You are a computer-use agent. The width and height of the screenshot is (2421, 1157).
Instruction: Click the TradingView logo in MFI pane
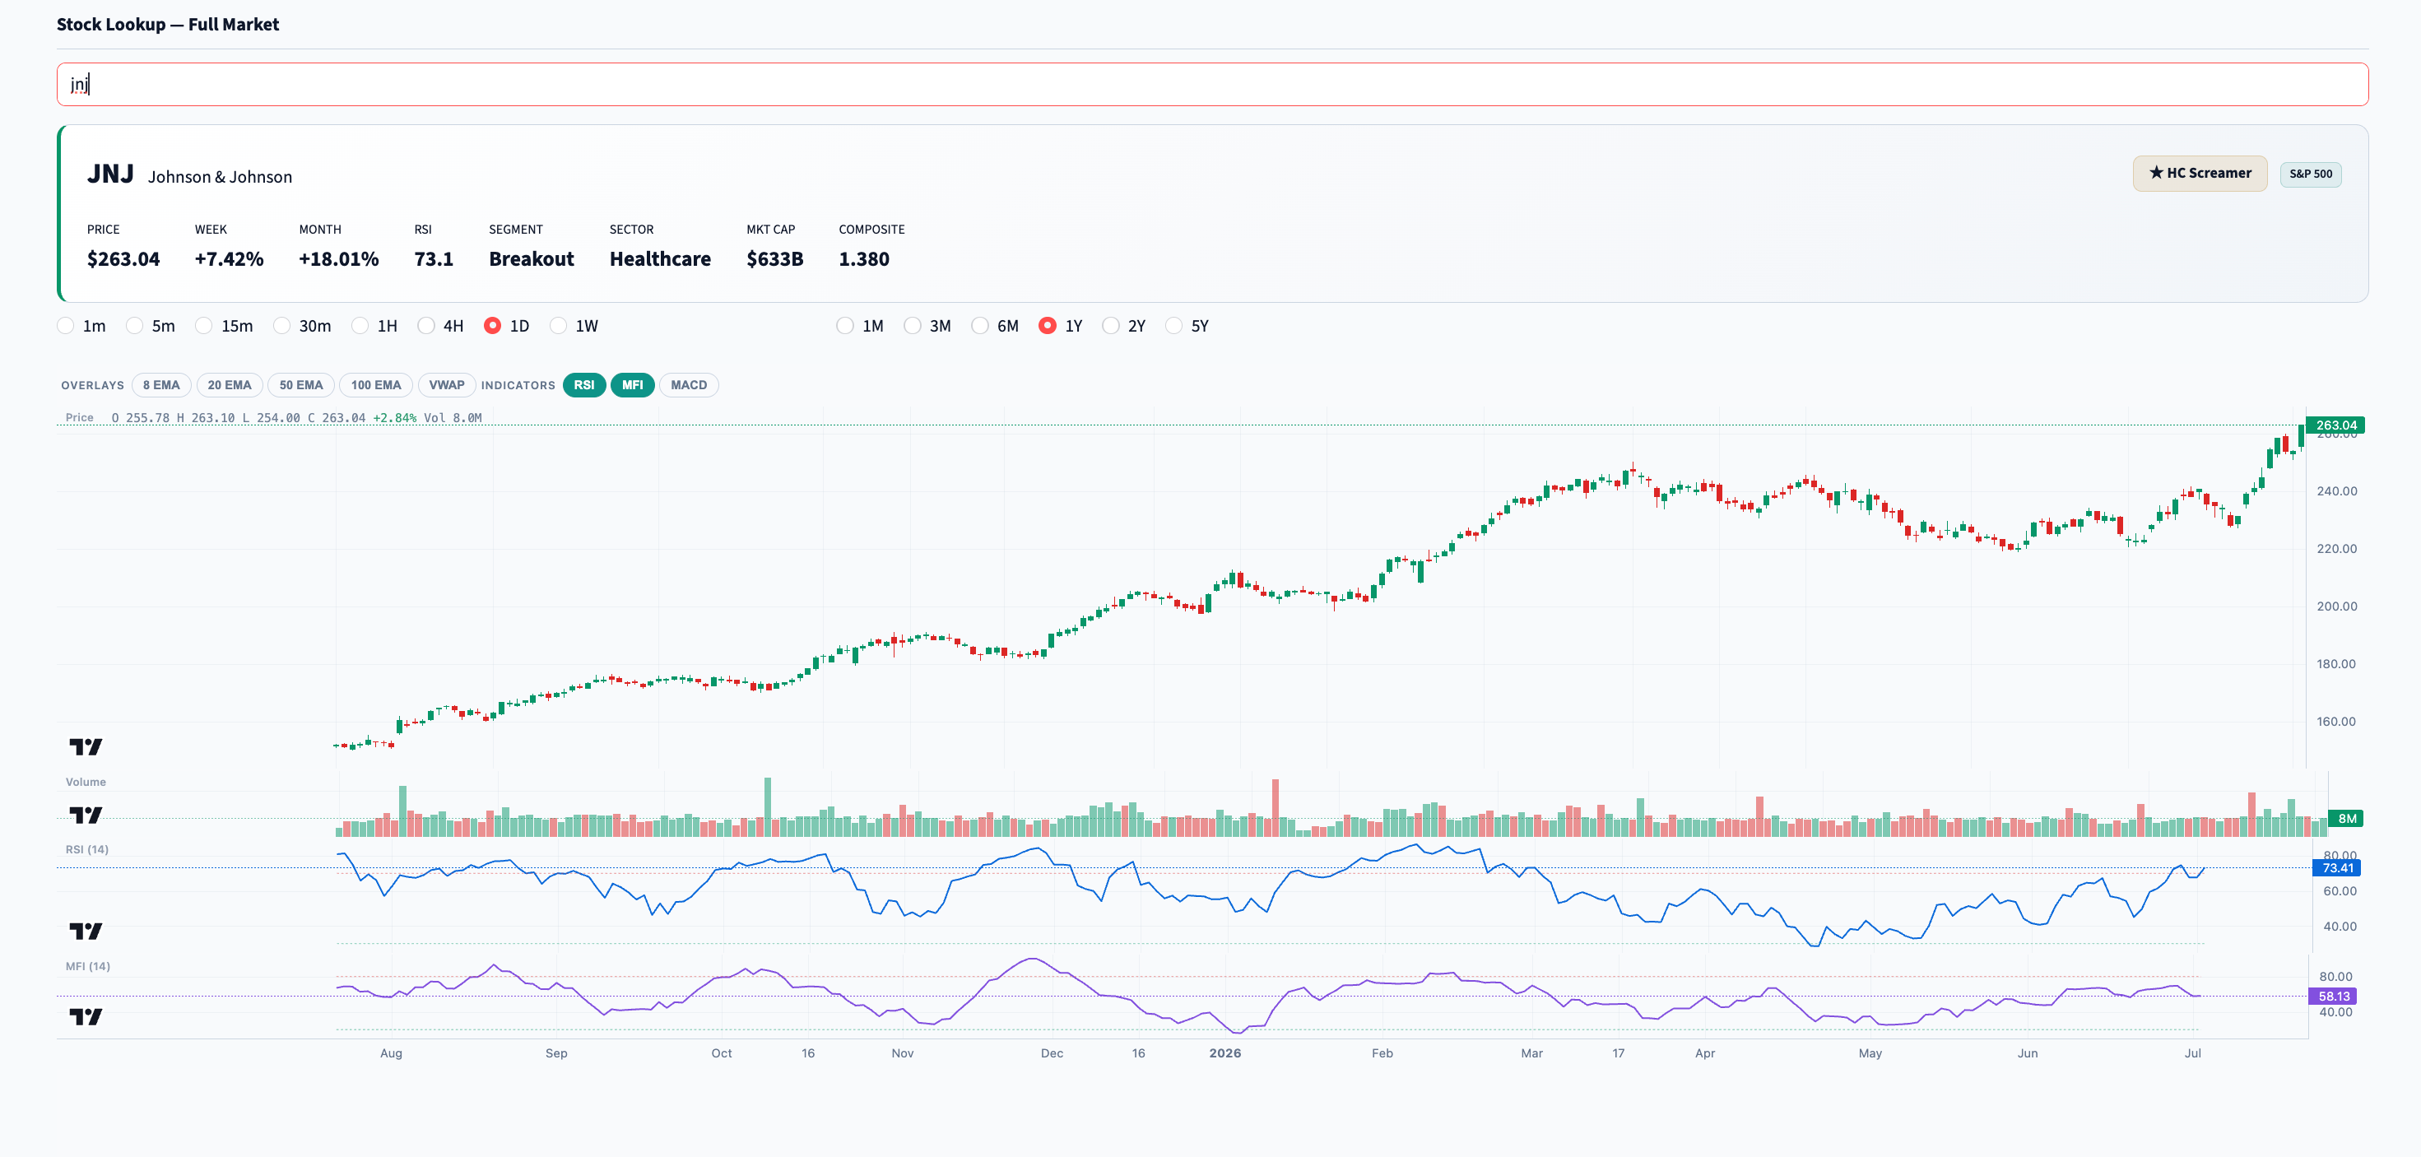(86, 1016)
